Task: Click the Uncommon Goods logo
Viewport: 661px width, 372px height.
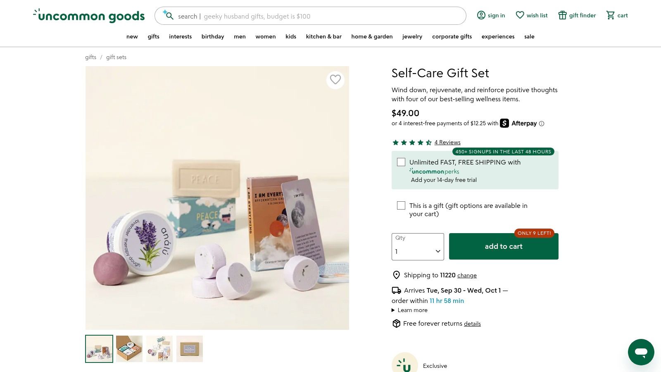Action: [89, 16]
